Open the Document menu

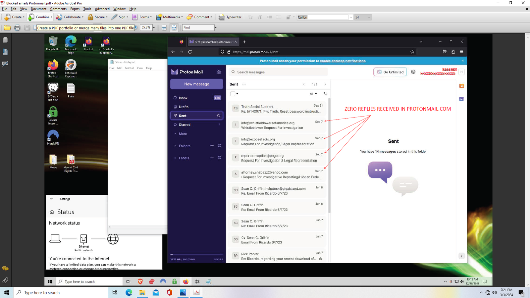click(39, 9)
